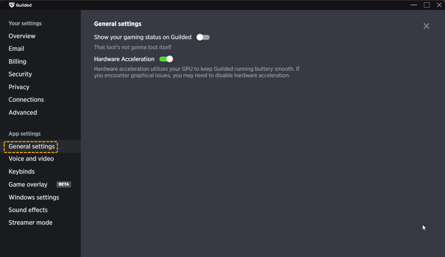Open the Overview settings page
The width and height of the screenshot is (445, 257).
[x=22, y=36]
